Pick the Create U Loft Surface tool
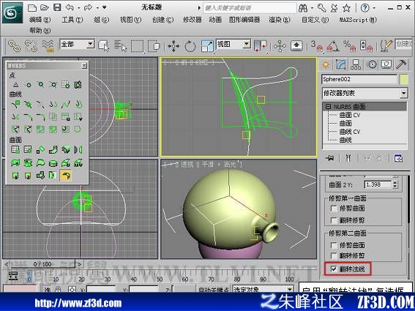 click(66, 162)
